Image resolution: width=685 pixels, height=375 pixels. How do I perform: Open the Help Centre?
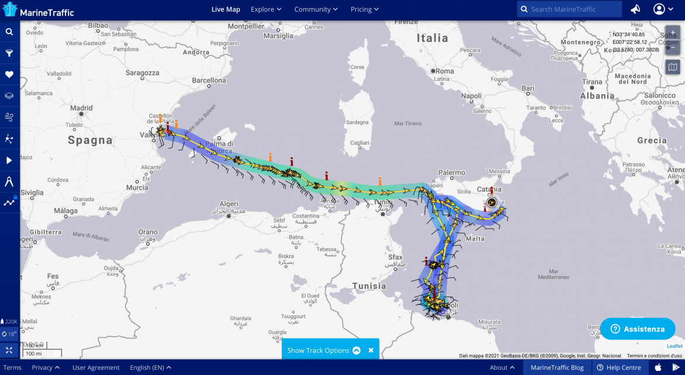coord(619,367)
